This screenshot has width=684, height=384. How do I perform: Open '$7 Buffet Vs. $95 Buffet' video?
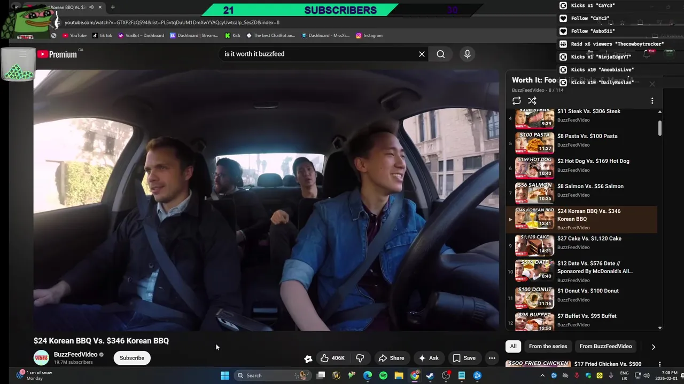click(x=581, y=322)
